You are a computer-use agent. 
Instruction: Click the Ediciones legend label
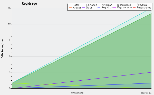pos(91,5)
